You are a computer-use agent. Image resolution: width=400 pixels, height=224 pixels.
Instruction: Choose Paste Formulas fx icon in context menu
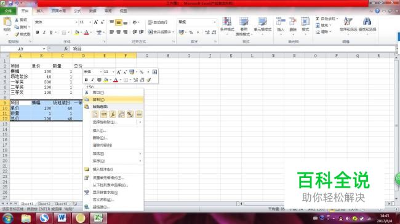113,114
